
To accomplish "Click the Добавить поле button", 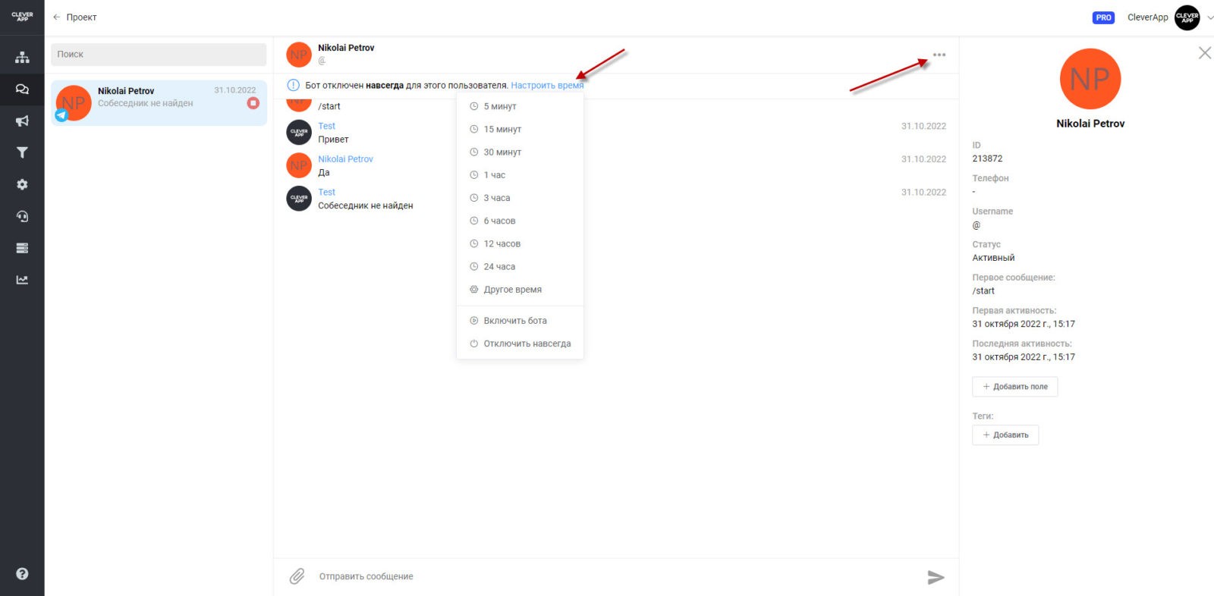I will coord(1014,387).
